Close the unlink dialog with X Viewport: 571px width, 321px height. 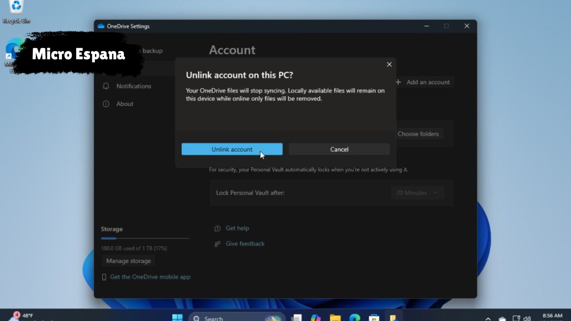(389, 65)
